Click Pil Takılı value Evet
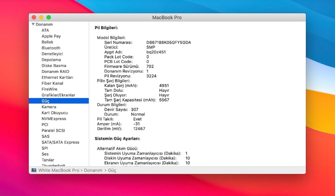The image size is (335, 196). click(x=137, y=119)
